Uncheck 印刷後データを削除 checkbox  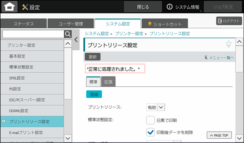(x=150, y=132)
